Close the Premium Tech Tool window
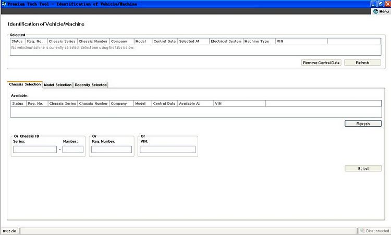 click(388, 4)
